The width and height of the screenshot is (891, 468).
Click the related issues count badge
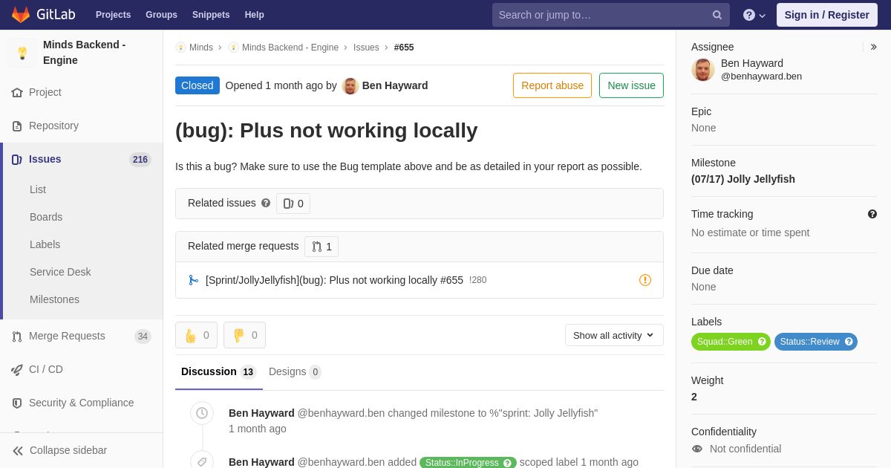[x=293, y=204]
